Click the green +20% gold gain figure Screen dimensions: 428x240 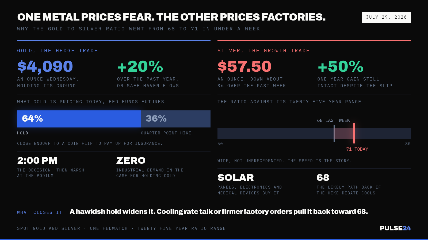point(140,66)
